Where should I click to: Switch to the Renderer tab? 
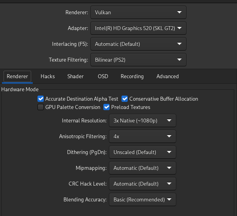click(17, 77)
